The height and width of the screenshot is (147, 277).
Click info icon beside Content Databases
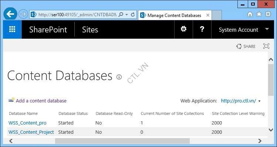119,77
